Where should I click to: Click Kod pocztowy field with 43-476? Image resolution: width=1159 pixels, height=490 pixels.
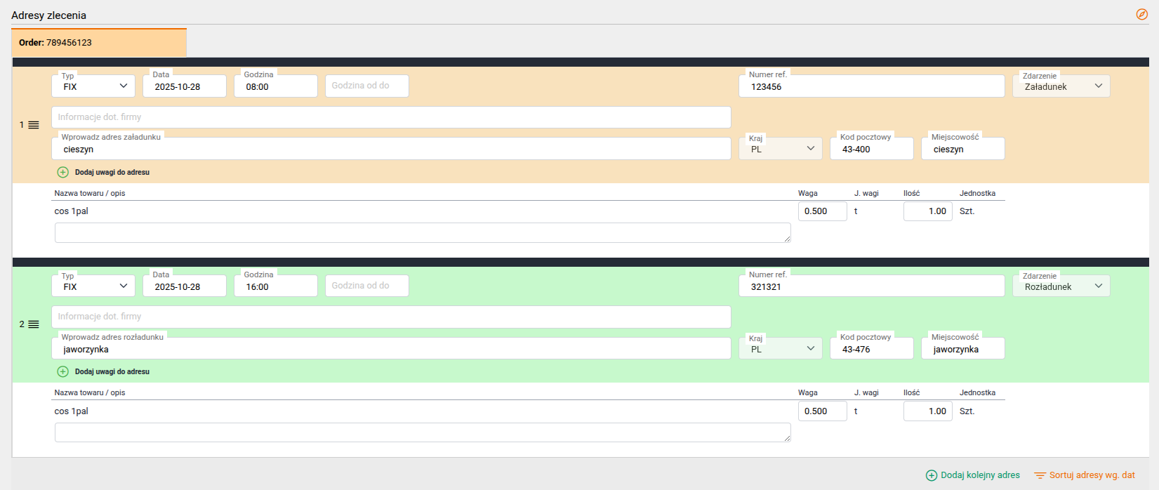[871, 349]
